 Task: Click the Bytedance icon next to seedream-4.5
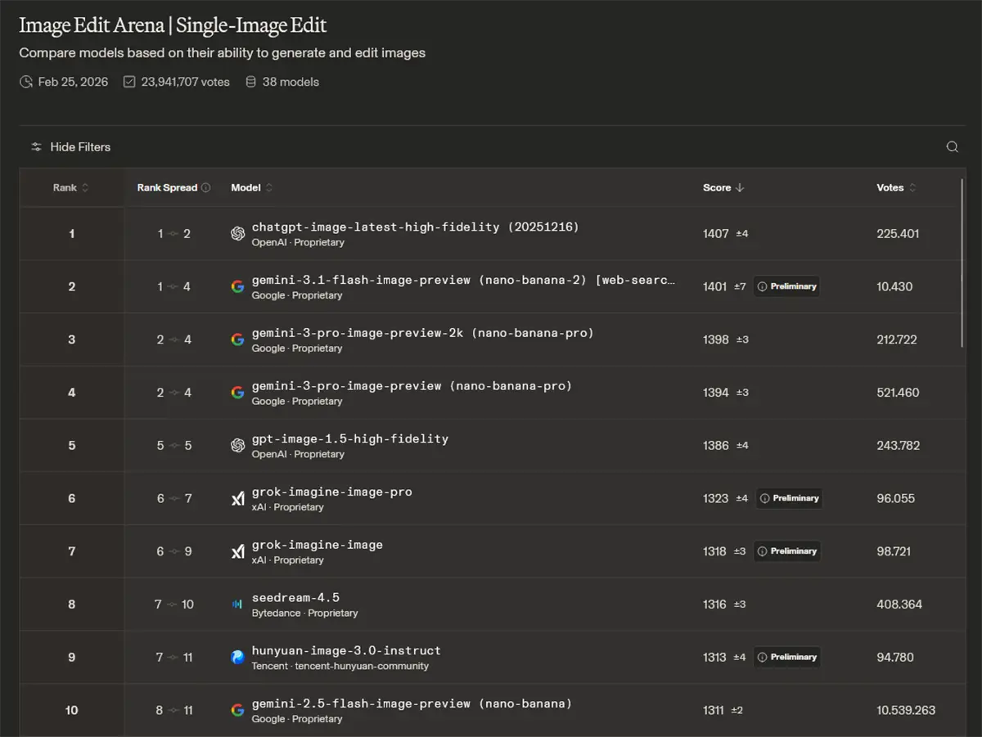[x=237, y=604]
